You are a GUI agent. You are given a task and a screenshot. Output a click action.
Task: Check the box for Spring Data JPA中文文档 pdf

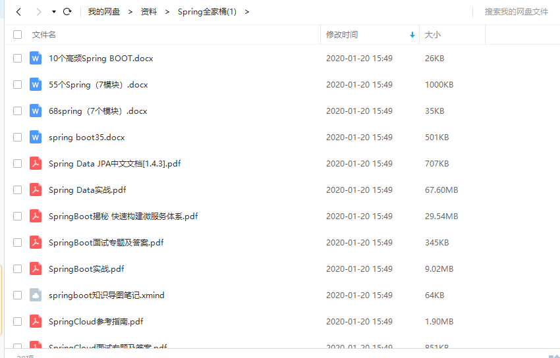pyautogui.click(x=17, y=164)
